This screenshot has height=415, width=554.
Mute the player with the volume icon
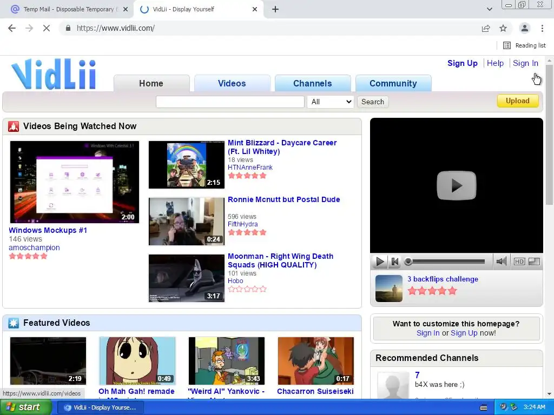pyautogui.click(x=501, y=262)
